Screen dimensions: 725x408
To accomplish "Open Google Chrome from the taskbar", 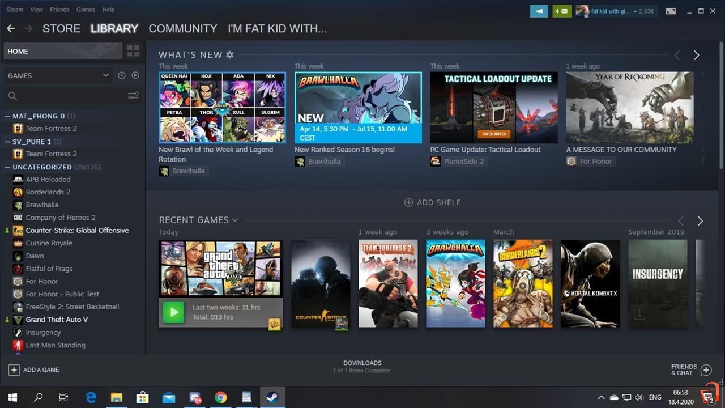I will [x=221, y=398].
